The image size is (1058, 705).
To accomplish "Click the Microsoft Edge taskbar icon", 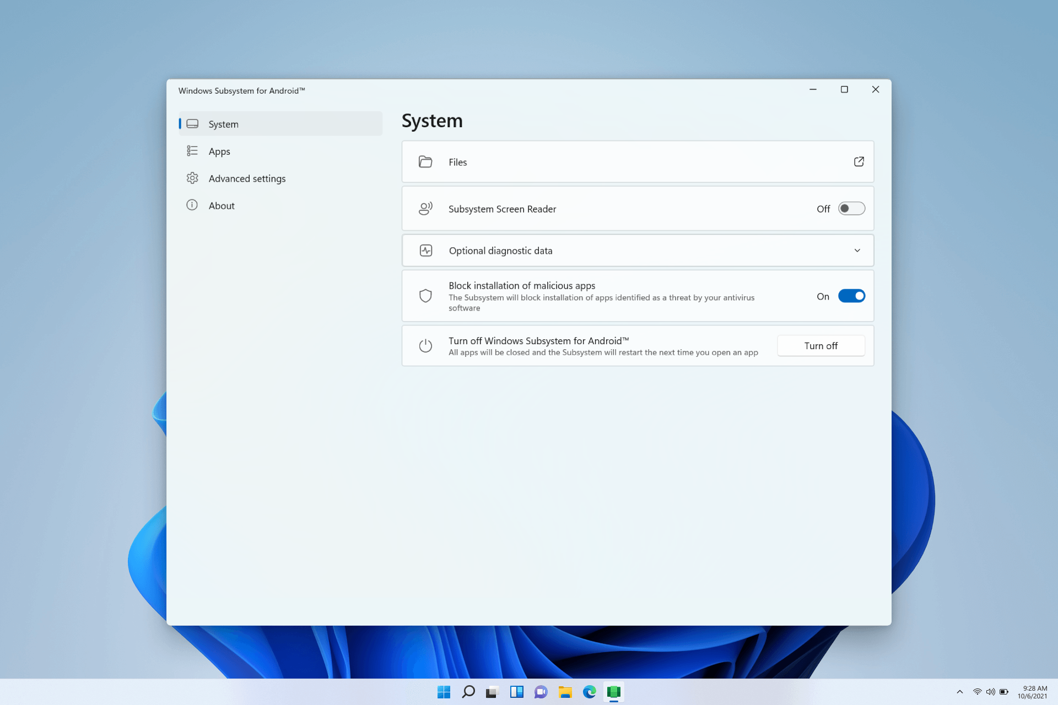I will point(590,692).
